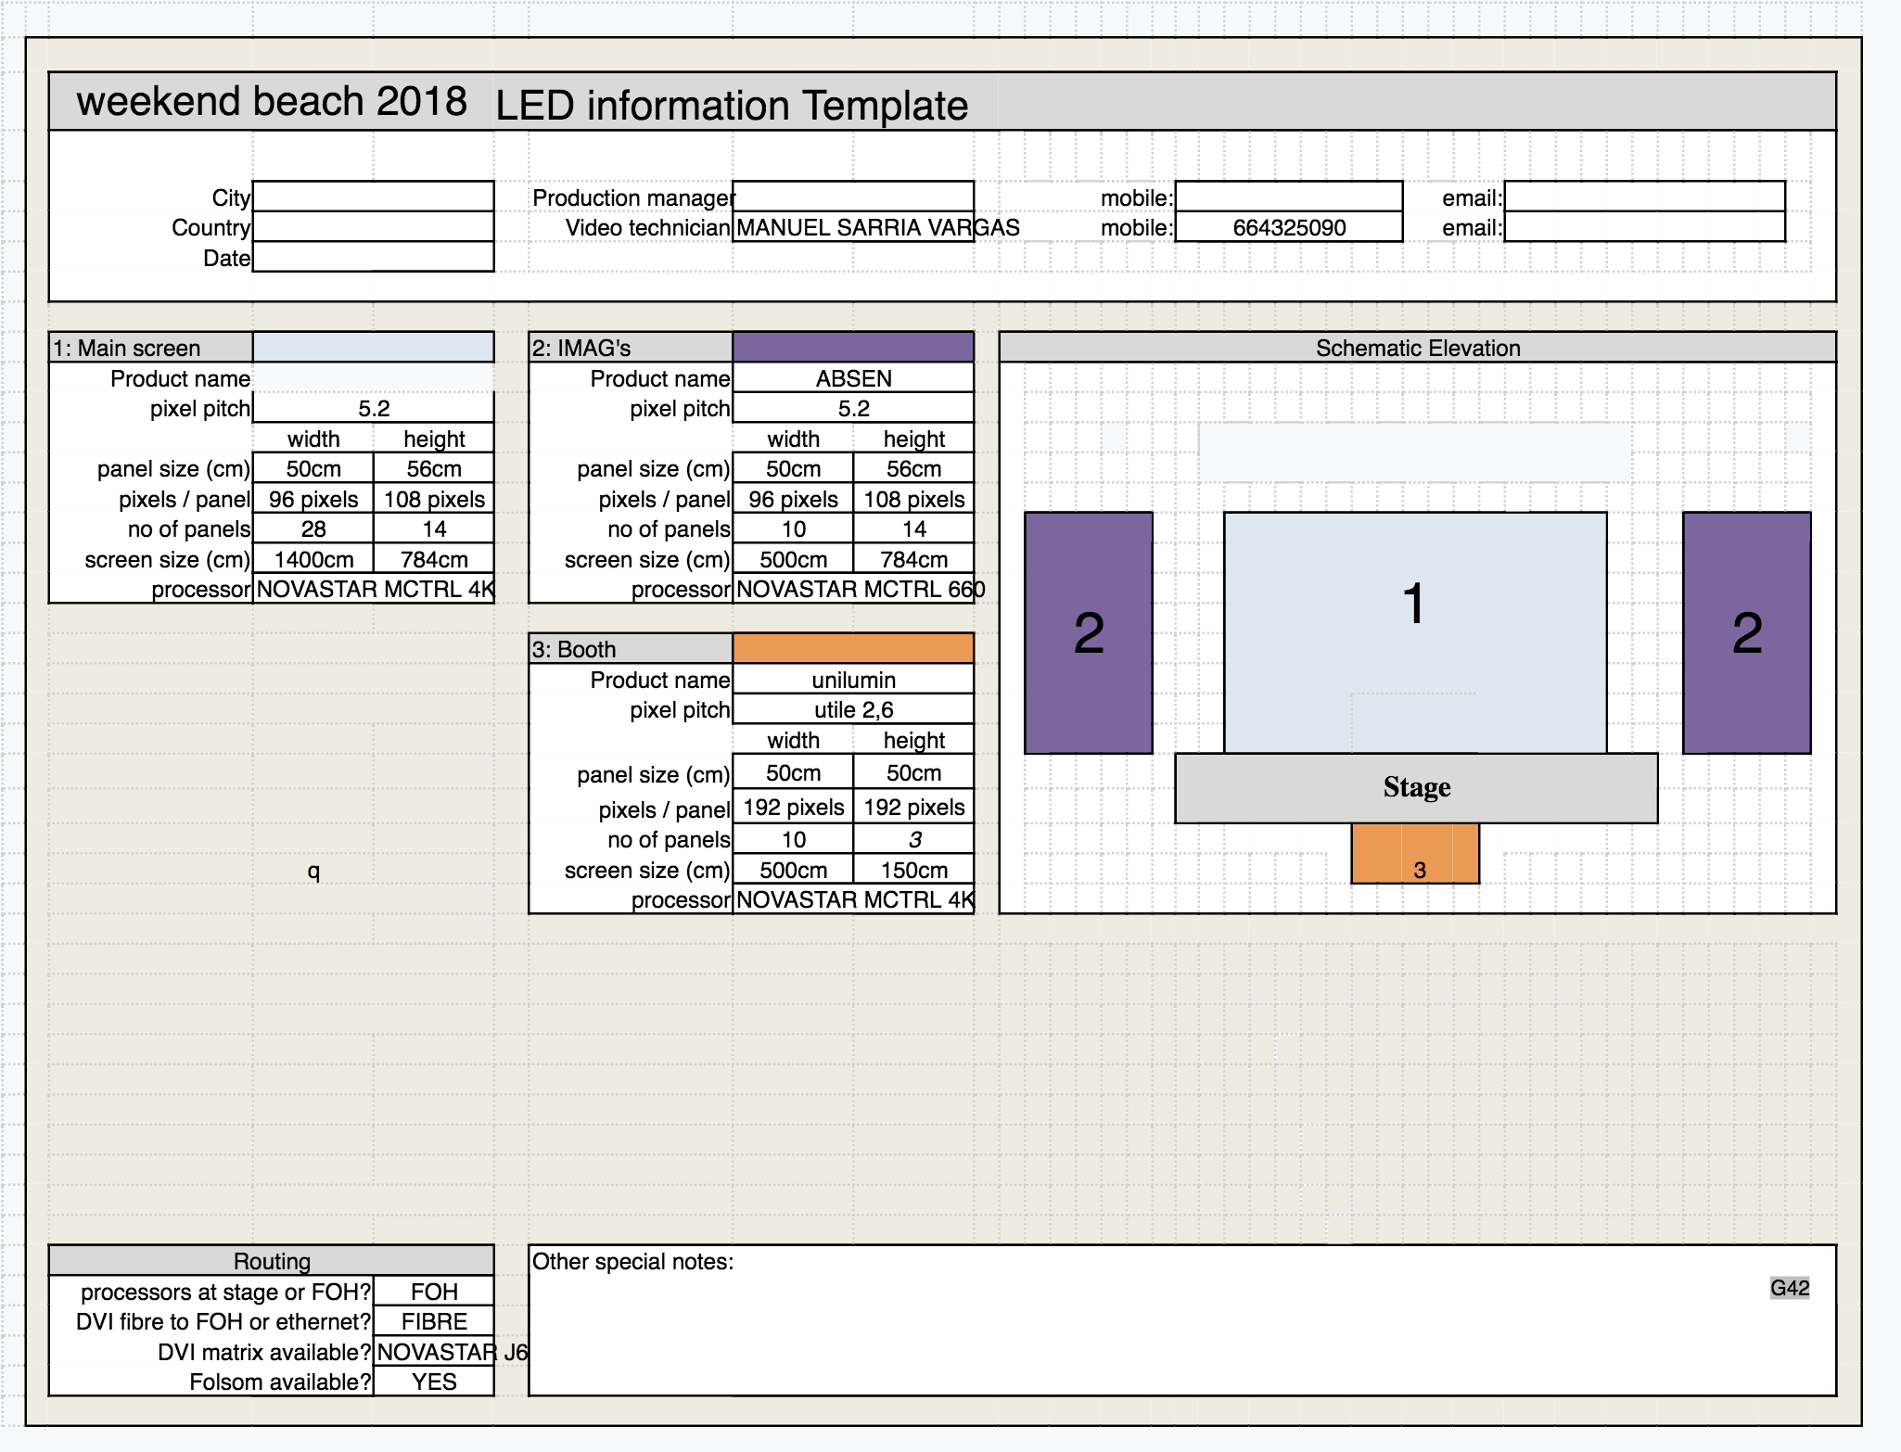Click the FOH routing answer cell
Image resolution: width=1901 pixels, height=1452 pixels.
[x=433, y=1292]
